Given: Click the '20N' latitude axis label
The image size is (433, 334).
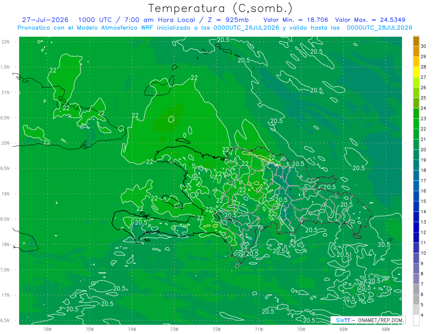Looking at the screenshot, I should (x=6, y=143).
